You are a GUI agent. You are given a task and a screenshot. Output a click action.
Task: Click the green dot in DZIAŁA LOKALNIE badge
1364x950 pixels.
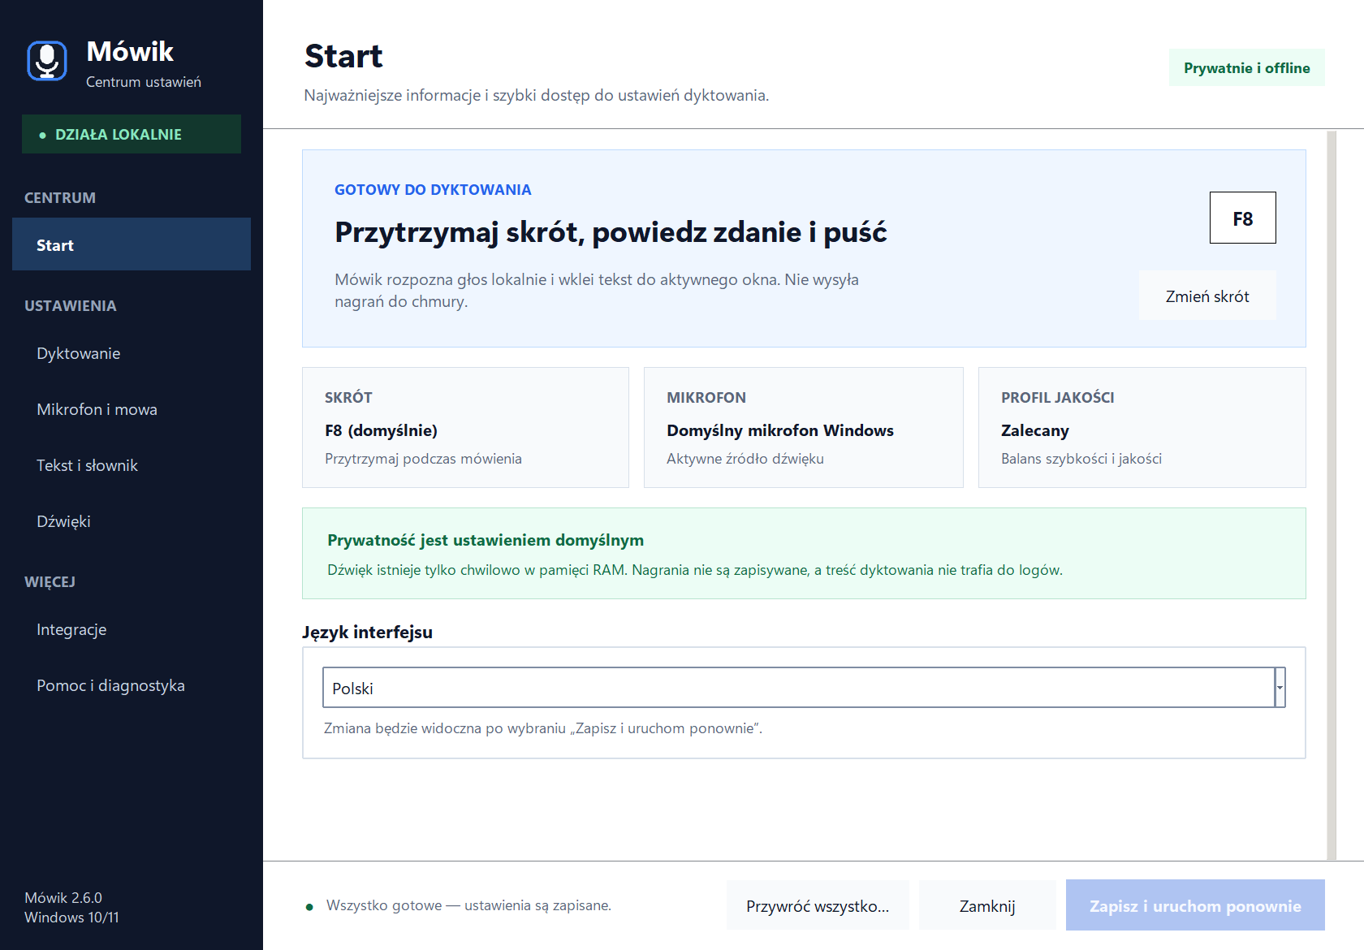tap(42, 135)
